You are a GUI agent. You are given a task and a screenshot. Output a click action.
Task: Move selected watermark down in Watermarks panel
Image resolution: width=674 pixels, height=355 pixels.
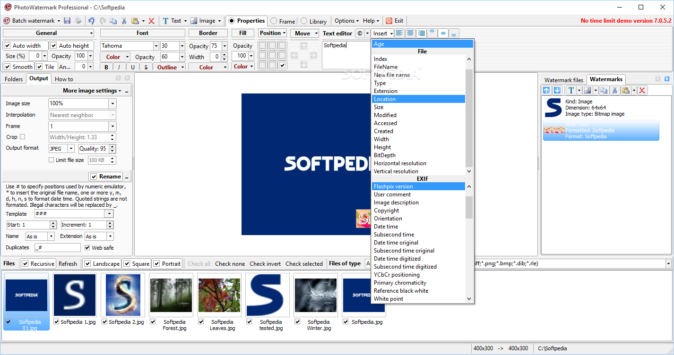[x=557, y=90]
